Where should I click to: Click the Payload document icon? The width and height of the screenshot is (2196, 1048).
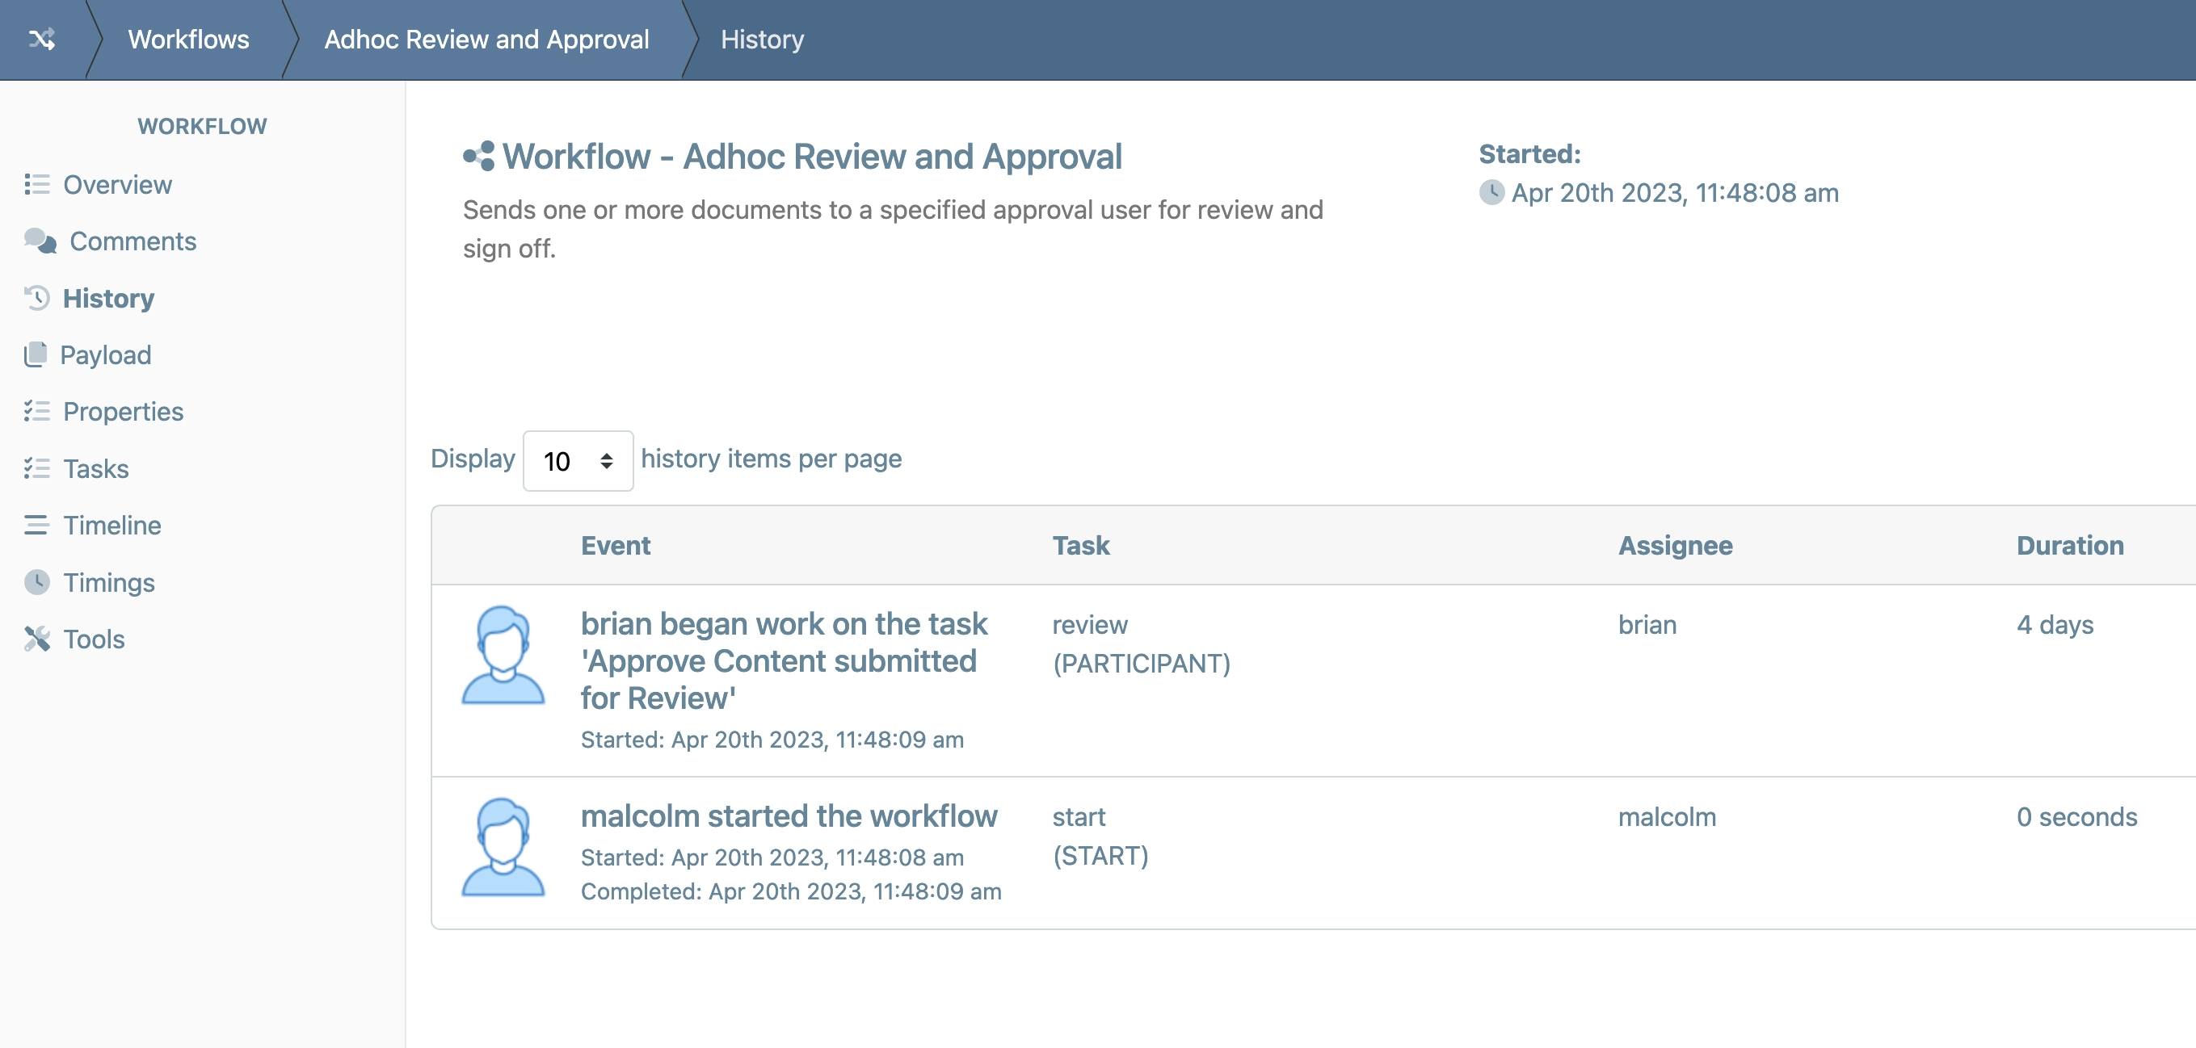click(x=36, y=354)
